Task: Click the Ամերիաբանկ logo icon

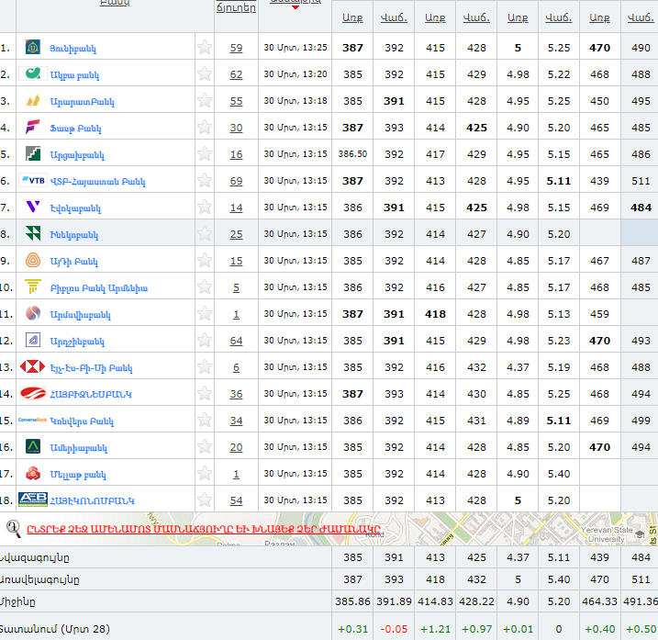Action: pos(33,446)
